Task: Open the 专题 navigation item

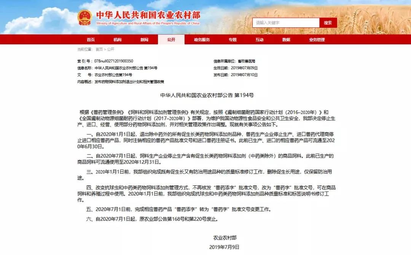Action: coord(233,40)
